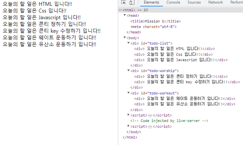
Task: Switch to the Console tab
Action: click(173, 2)
